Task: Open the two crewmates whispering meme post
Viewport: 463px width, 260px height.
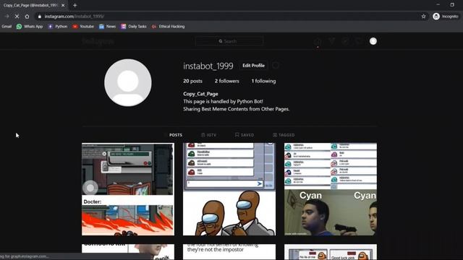Action: [x=229, y=189]
